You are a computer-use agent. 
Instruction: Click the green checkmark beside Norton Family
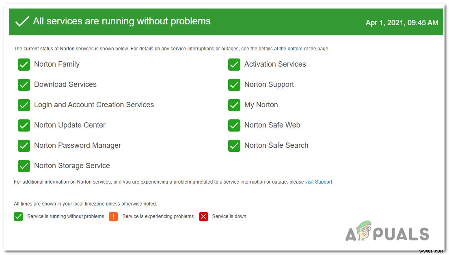pyautogui.click(x=24, y=64)
